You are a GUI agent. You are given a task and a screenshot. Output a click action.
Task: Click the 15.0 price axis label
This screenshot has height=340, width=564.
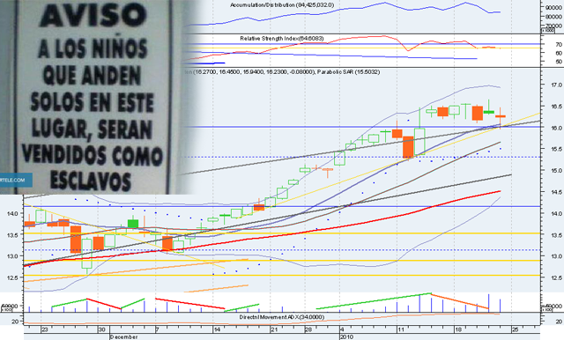(557, 171)
